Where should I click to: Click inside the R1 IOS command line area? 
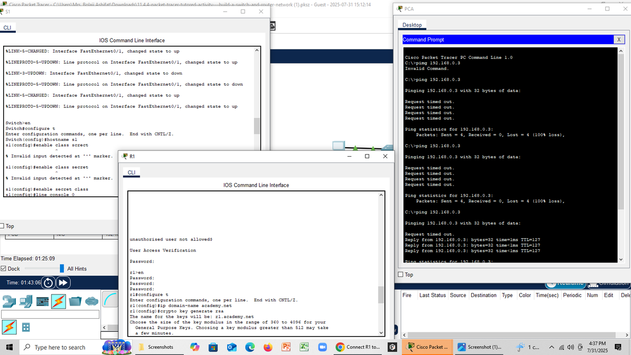coord(252,263)
